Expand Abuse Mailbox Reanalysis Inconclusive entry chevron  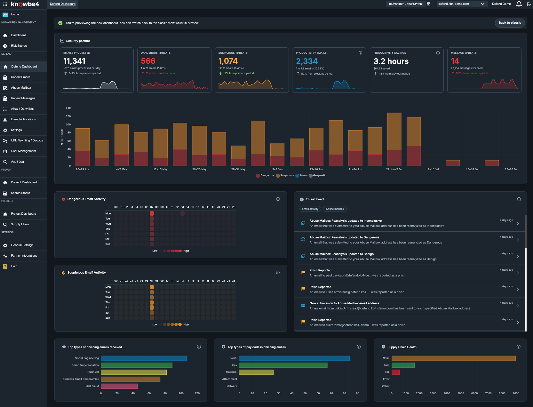[x=518, y=223]
